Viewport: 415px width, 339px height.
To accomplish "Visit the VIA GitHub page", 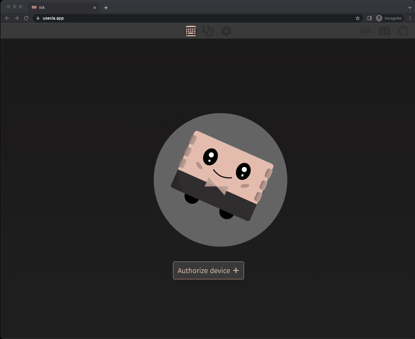I will (403, 31).
